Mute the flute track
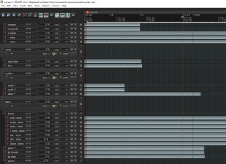The height and width of the screenshot is (164, 226). point(72,66)
